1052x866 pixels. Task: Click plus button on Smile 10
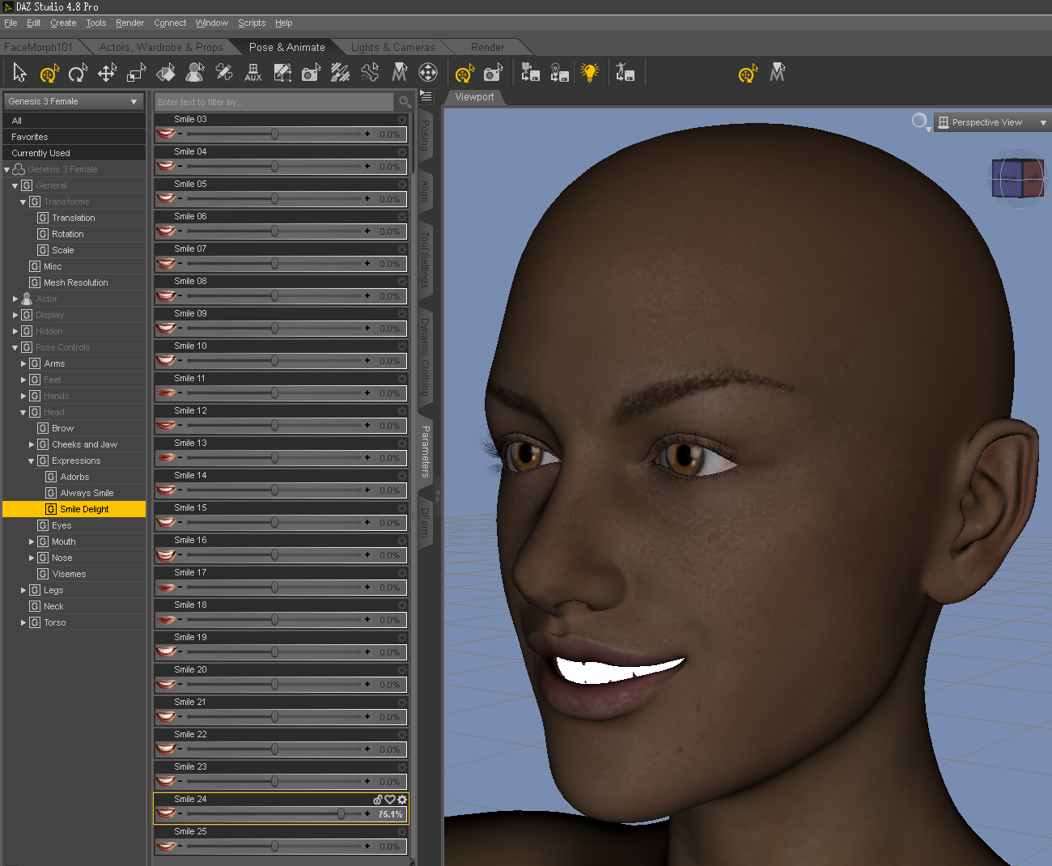pos(367,361)
